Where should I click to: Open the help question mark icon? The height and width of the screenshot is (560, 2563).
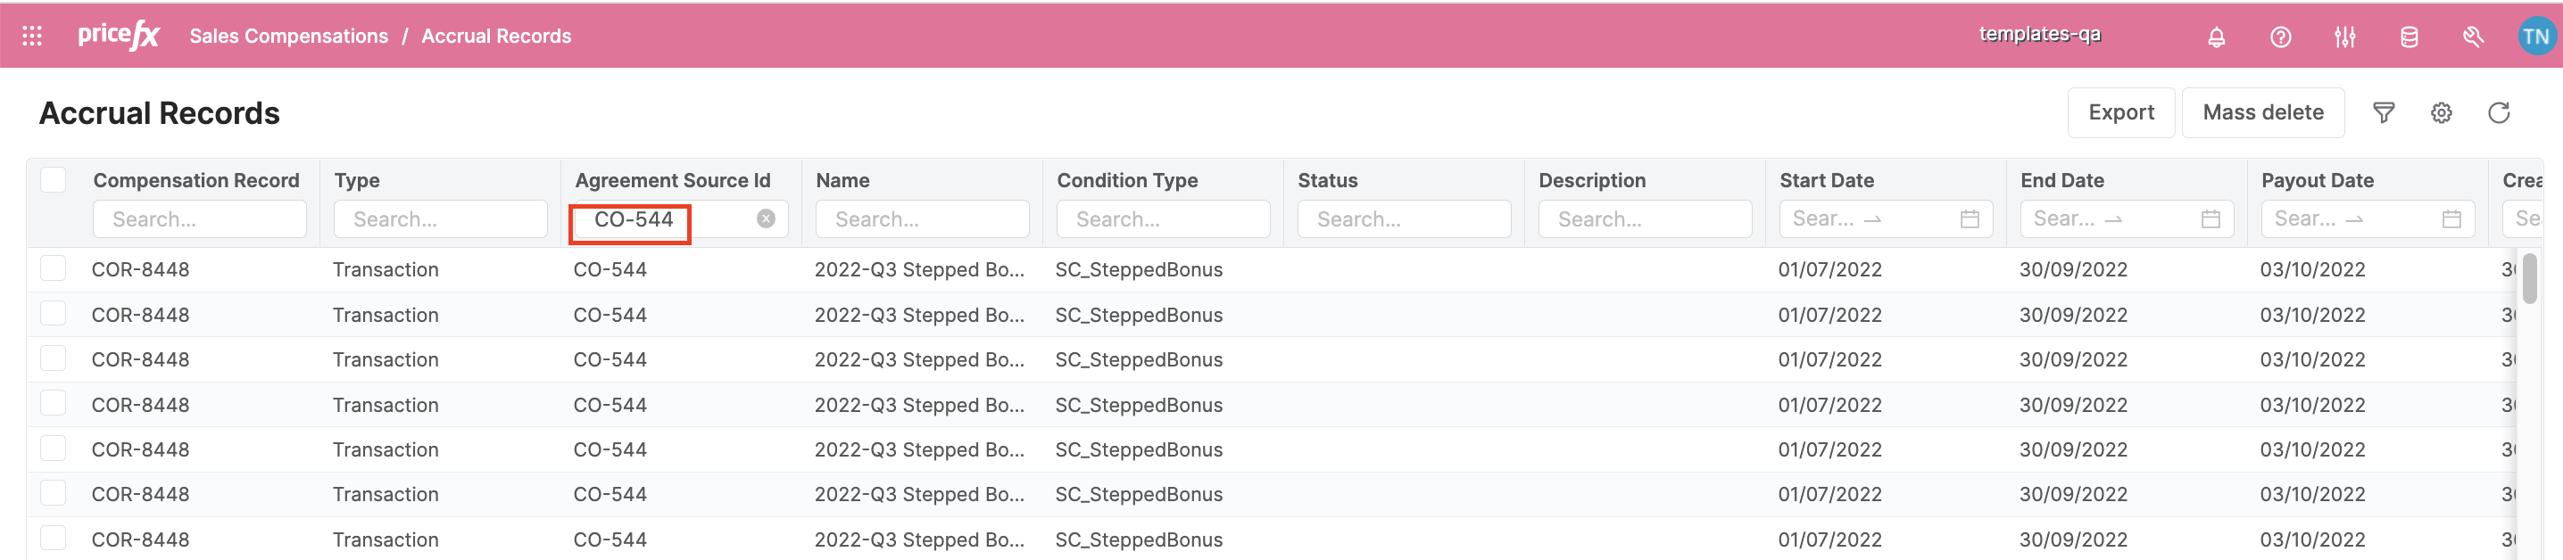click(2280, 37)
